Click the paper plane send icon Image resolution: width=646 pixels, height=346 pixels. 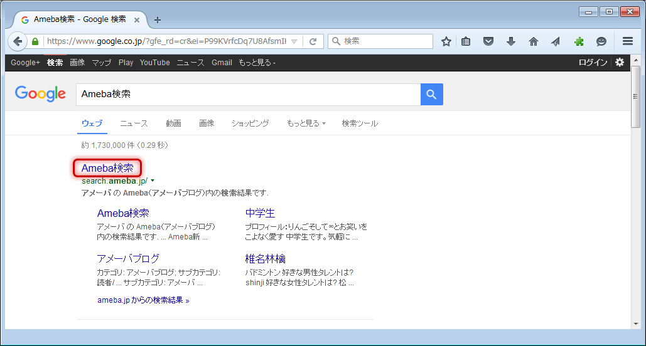click(x=556, y=41)
